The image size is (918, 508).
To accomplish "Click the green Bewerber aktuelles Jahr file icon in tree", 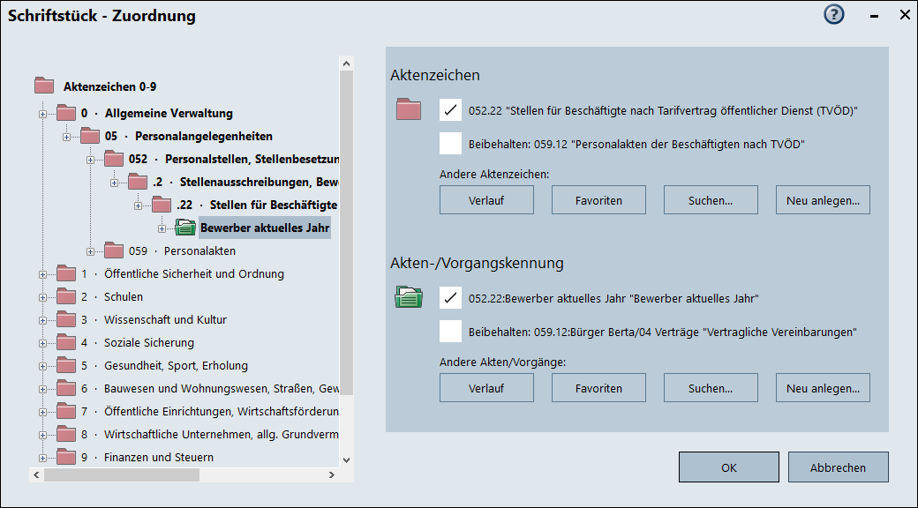I will tap(185, 228).
